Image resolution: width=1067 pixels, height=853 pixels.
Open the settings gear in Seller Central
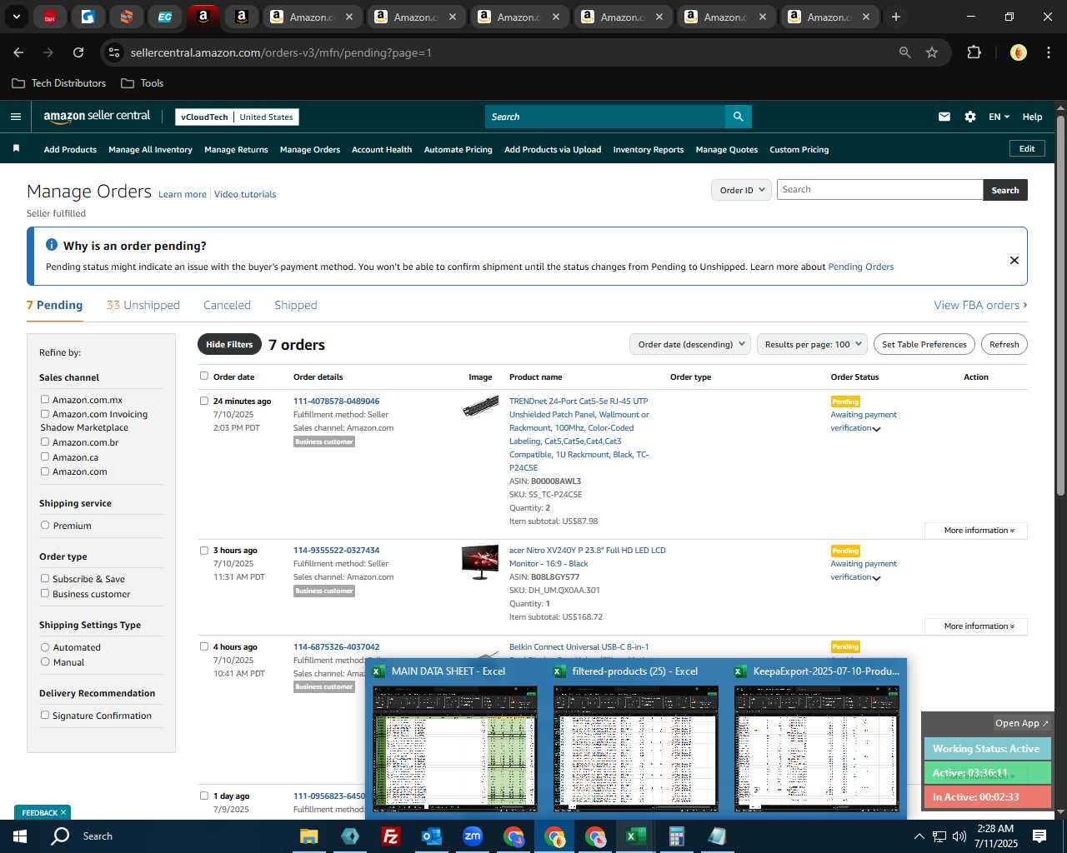tap(970, 117)
